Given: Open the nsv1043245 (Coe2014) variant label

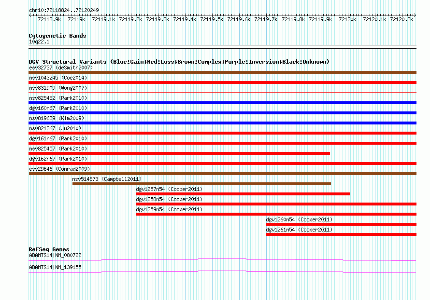Looking at the screenshot, I should pyautogui.click(x=58, y=78).
